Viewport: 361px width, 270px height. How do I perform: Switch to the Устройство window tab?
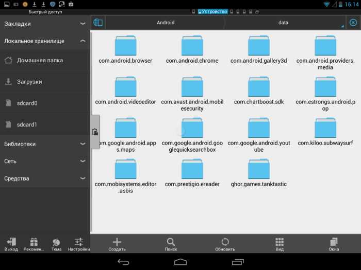tap(213, 11)
